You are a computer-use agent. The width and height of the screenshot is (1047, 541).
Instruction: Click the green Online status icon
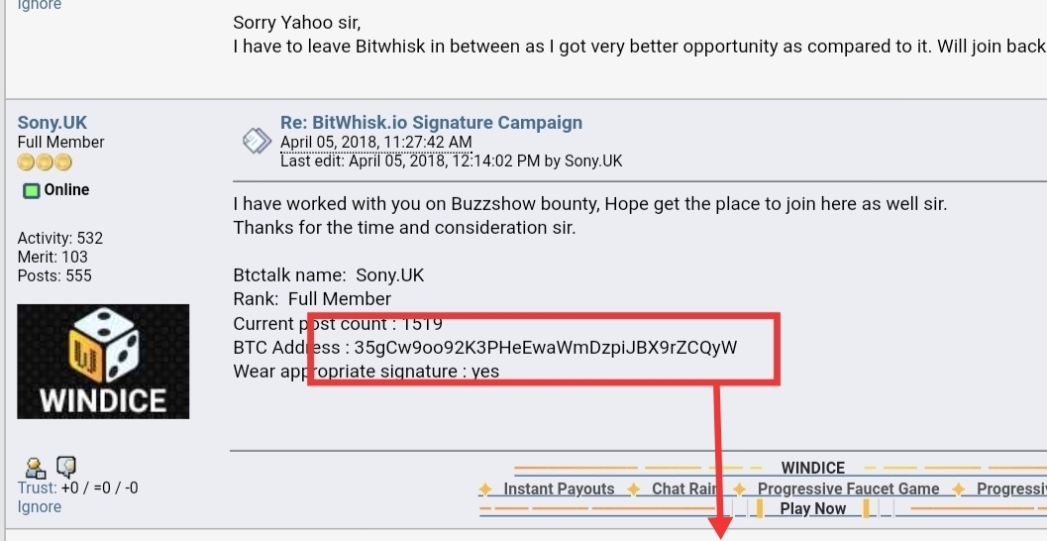32,190
